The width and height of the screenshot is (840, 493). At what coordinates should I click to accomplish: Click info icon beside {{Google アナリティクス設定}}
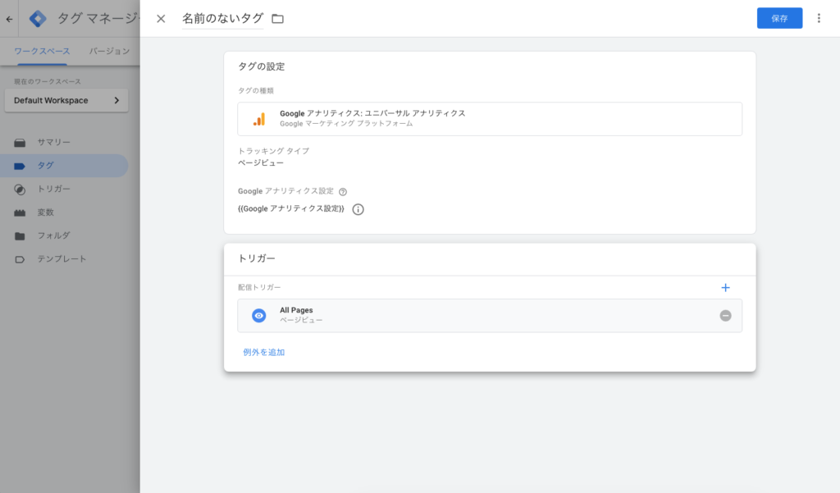coord(358,209)
